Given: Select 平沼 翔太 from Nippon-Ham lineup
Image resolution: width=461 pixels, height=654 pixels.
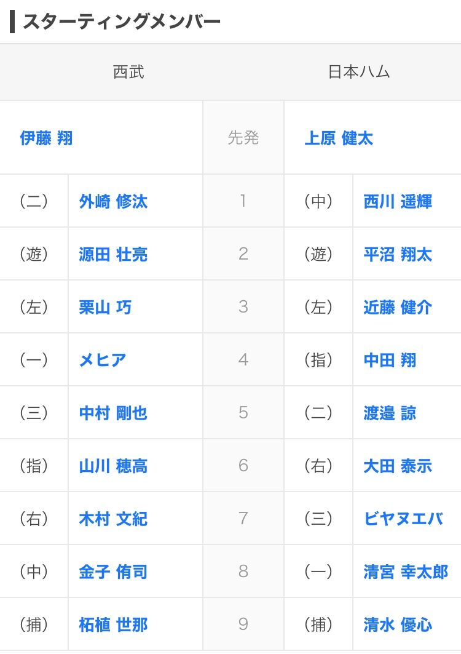Looking at the screenshot, I should [398, 255].
